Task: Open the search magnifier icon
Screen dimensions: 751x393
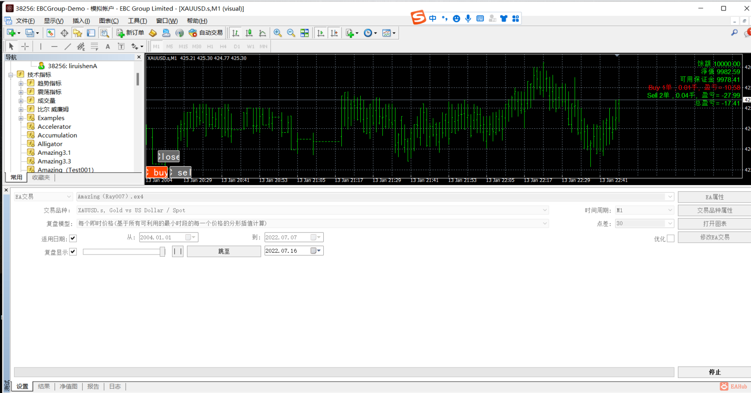Action: [734, 33]
